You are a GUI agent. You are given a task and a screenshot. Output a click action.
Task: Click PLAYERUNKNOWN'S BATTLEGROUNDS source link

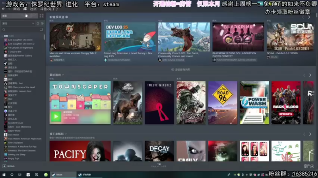point(236,60)
